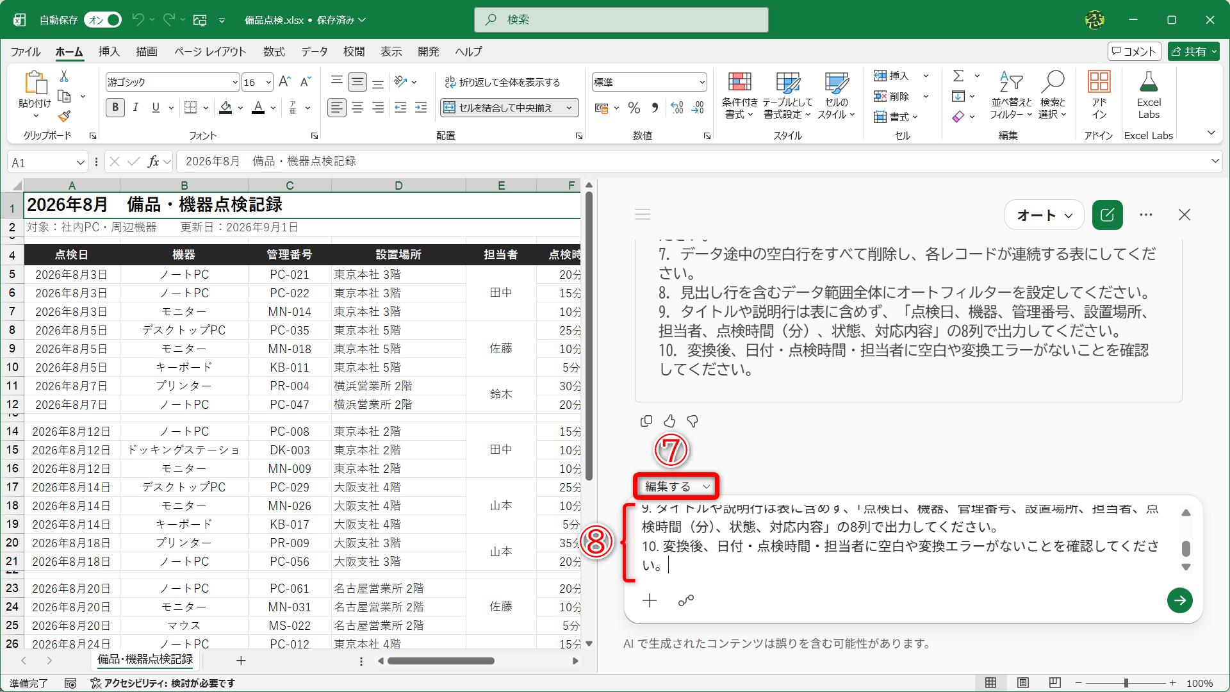The height and width of the screenshot is (692, 1230).
Task: Open the font name dropdown 游ゴシック
Action: (x=234, y=82)
